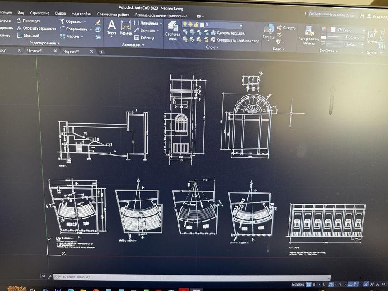Viewport: 388px width, 291px height.
Task: Open the Вид ribbon tab
Action: [x=20, y=12]
